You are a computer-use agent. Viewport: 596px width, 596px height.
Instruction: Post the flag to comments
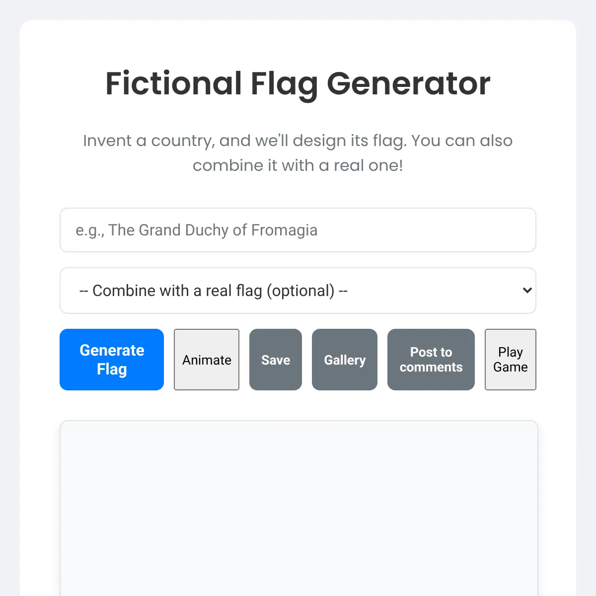pos(431,360)
